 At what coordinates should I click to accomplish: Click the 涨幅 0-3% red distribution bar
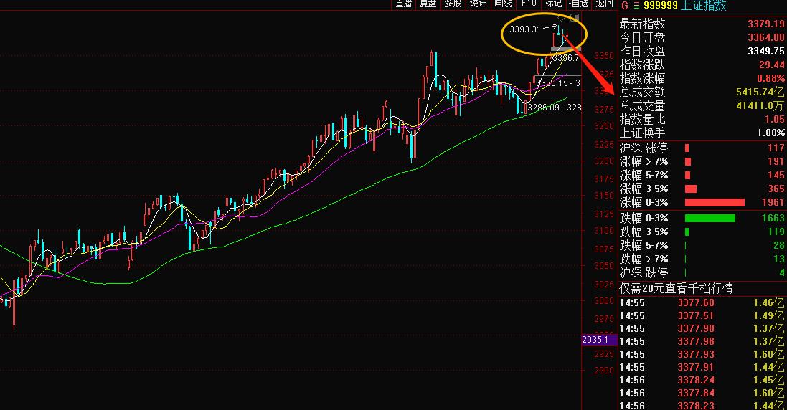pos(715,203)
